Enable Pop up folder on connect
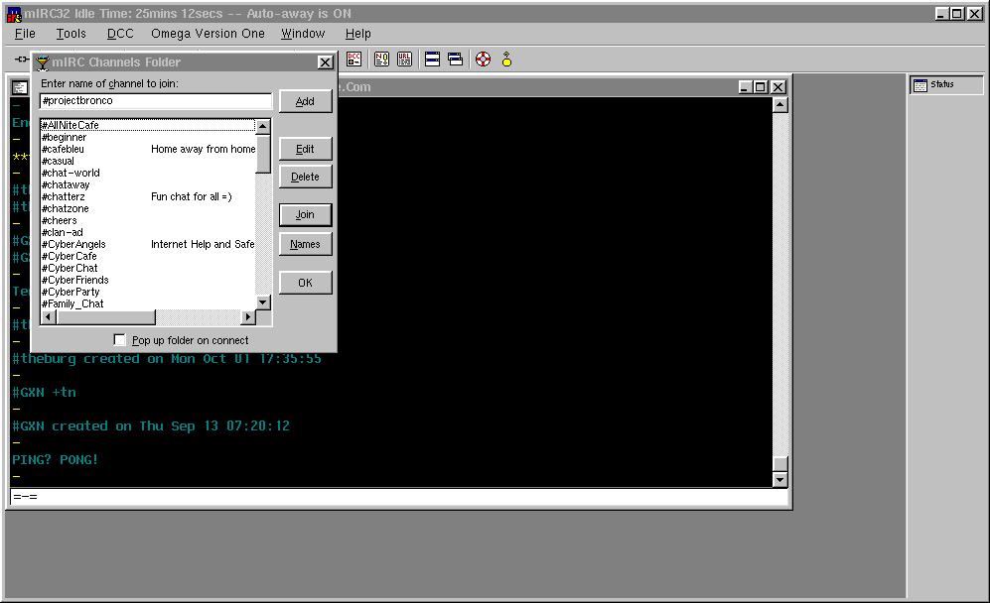The width and height of the screenshot is (990, 603). coord(119,340)
